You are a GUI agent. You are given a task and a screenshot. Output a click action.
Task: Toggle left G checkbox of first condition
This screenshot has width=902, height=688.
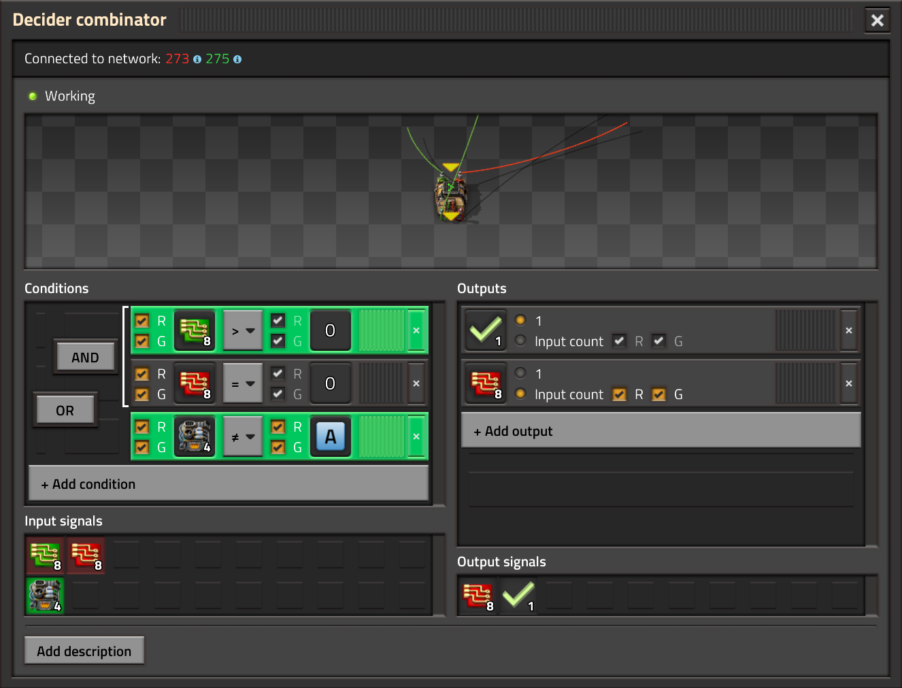tap(142, 341)
